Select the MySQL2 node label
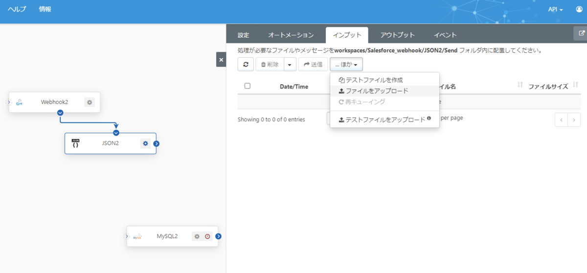The height and width of the screenshot is (273, 587). 167,236
